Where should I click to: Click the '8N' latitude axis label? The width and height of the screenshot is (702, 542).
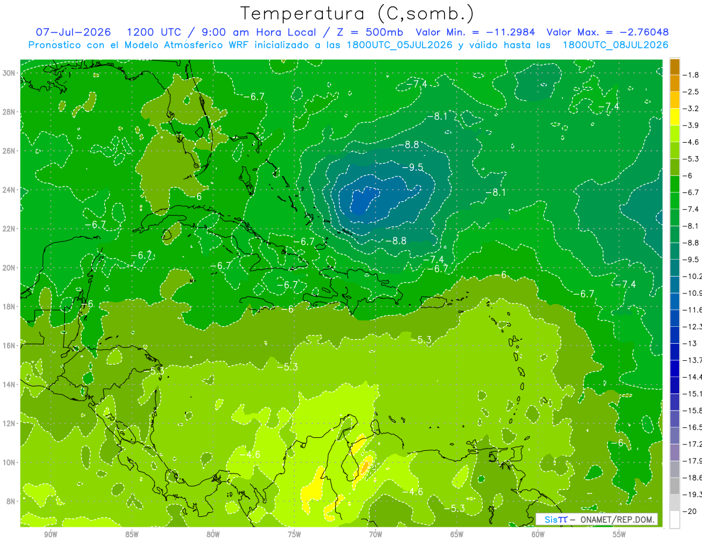point(12,501)
